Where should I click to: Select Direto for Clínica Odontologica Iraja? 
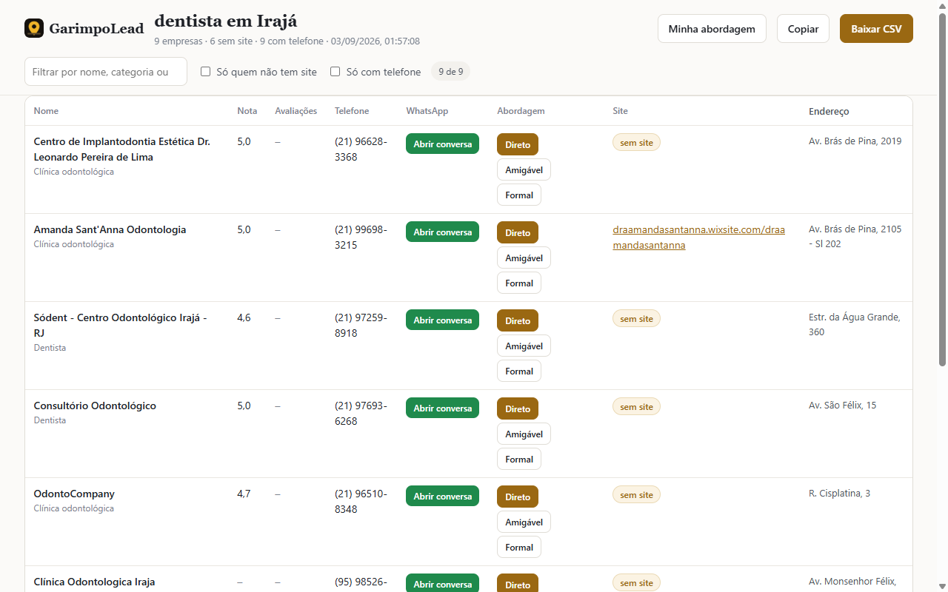point(518,583)
